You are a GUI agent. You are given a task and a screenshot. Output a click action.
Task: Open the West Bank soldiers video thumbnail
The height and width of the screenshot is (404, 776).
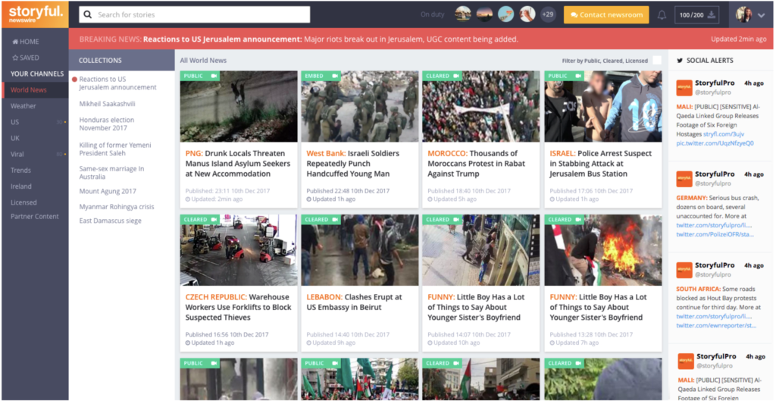[x=360, y=106]
